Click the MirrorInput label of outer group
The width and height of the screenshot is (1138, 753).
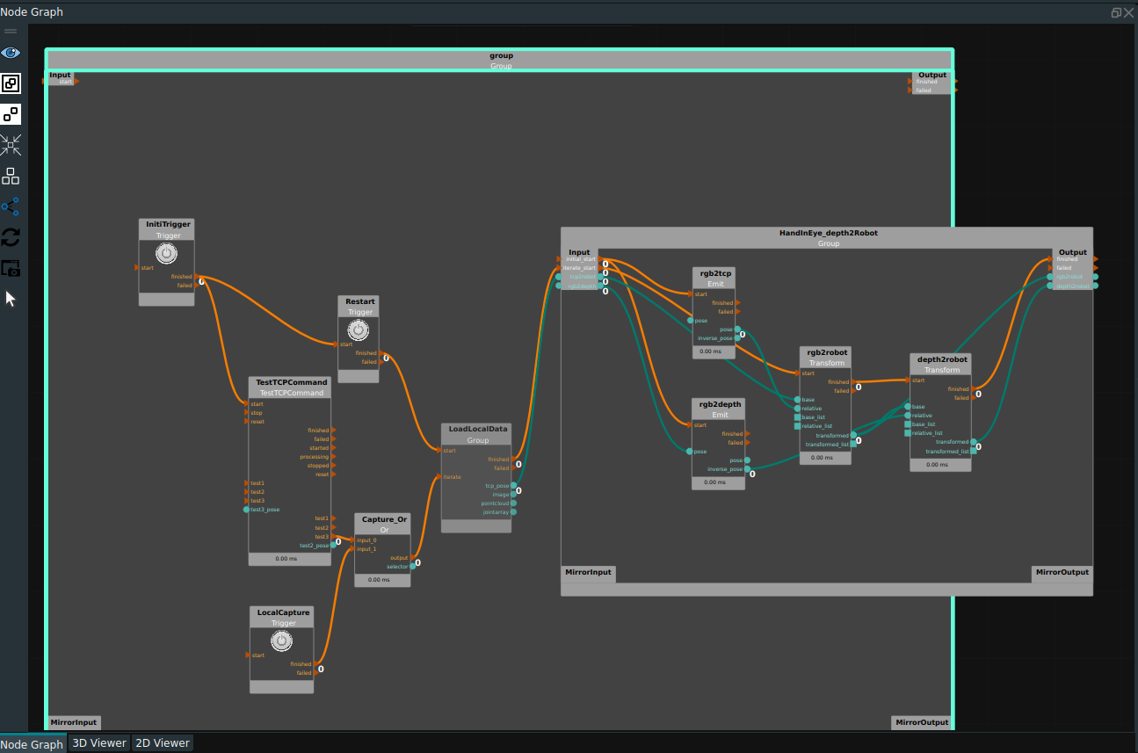tap(73, 722)
